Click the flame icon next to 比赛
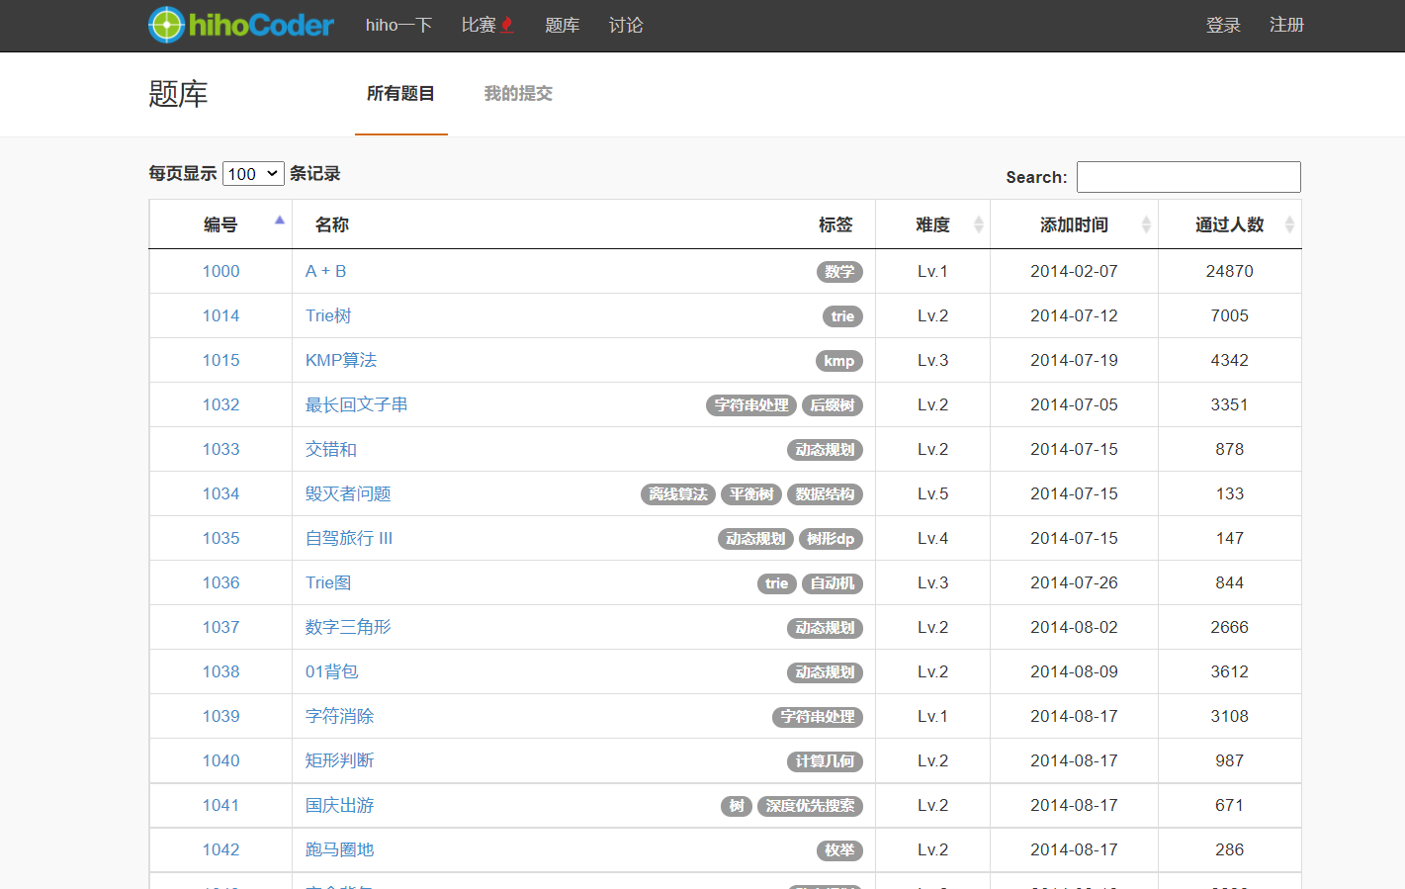This screenshot has width=1405, height=889. point(507,25)
